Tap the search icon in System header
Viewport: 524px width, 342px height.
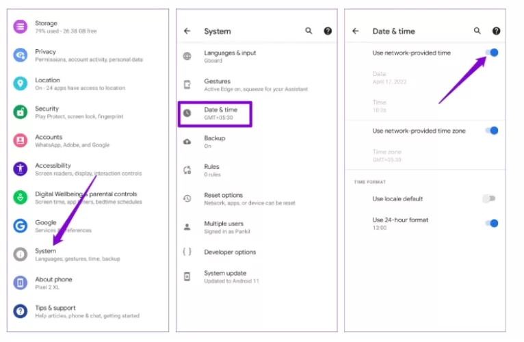coord(309,31)
